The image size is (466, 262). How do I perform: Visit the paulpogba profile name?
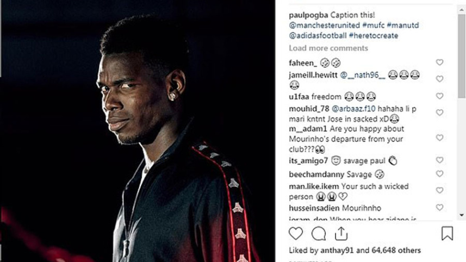coord(308,15)
